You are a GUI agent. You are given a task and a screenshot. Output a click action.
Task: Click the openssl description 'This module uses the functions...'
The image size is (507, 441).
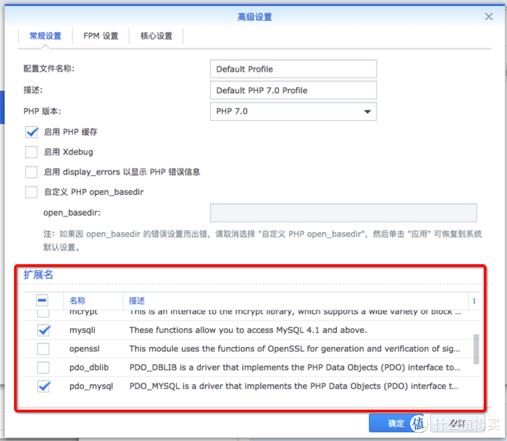click(x=295, y=348)
